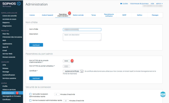169x103 pixels.
Task: Open Hôtes et services in sidebar
Action: 9,90
